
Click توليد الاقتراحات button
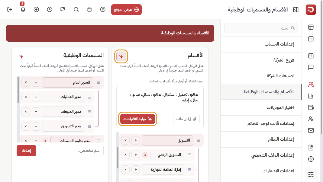tap(137, 119)
